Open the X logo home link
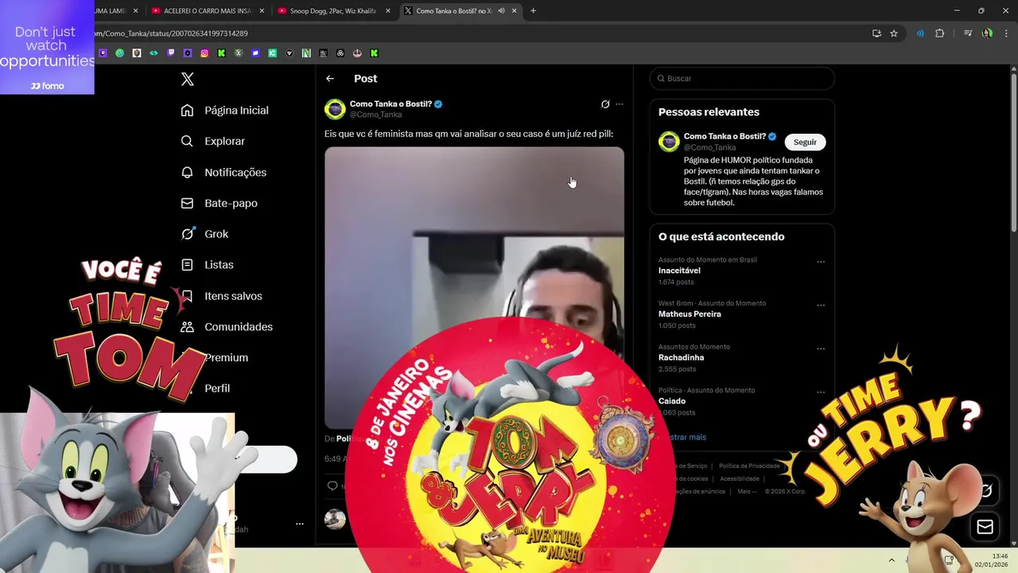 (x=188, y=79)
